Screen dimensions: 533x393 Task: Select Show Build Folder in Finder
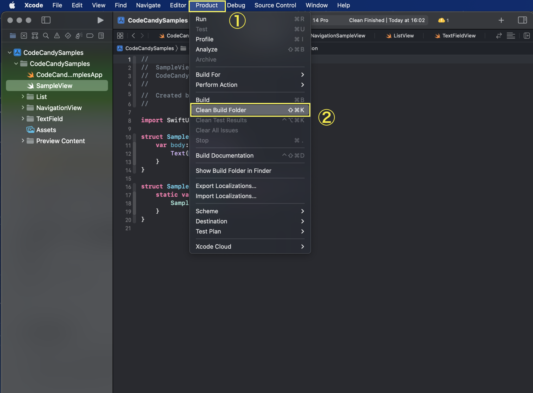click(233, 171)
